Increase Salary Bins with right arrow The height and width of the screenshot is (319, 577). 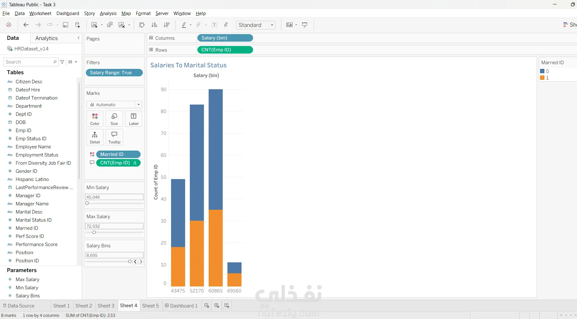pos(141,262)
